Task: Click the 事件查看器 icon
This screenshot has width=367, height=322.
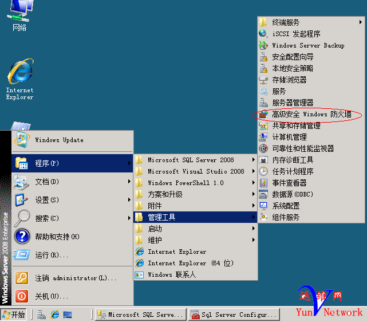Action: pyautogui.click(x=263, y=183)
